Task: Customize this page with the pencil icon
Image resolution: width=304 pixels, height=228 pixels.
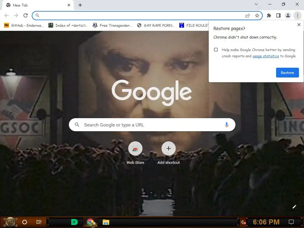Action: [x=294, y=207]
